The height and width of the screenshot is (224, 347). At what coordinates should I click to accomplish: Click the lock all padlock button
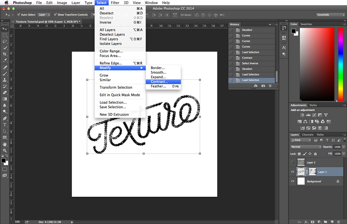click(x=315, y=154)
